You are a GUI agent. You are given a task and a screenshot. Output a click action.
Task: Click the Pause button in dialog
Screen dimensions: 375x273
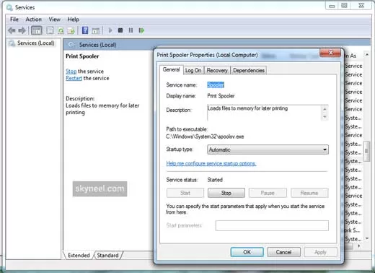(x=268, y=193)
